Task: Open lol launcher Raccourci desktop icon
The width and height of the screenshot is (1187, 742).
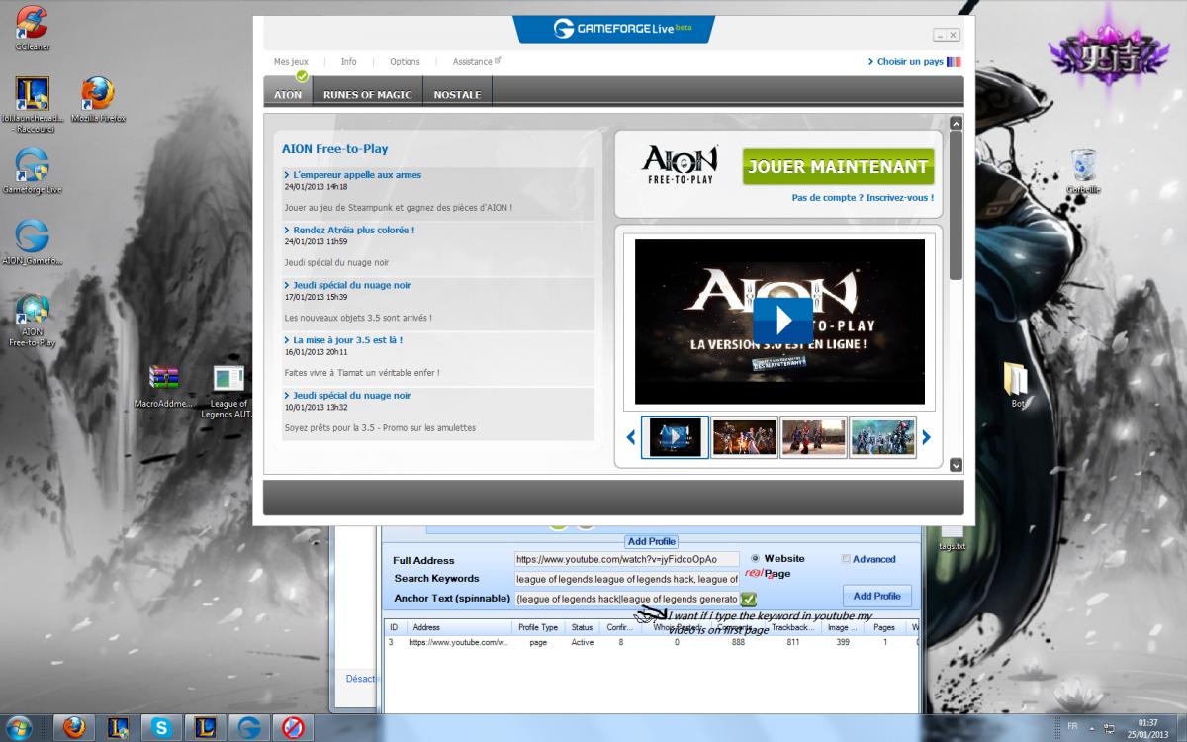Action: click(33, 105)
